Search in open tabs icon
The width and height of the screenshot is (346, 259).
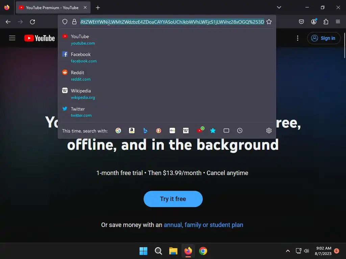coord(226,131)
